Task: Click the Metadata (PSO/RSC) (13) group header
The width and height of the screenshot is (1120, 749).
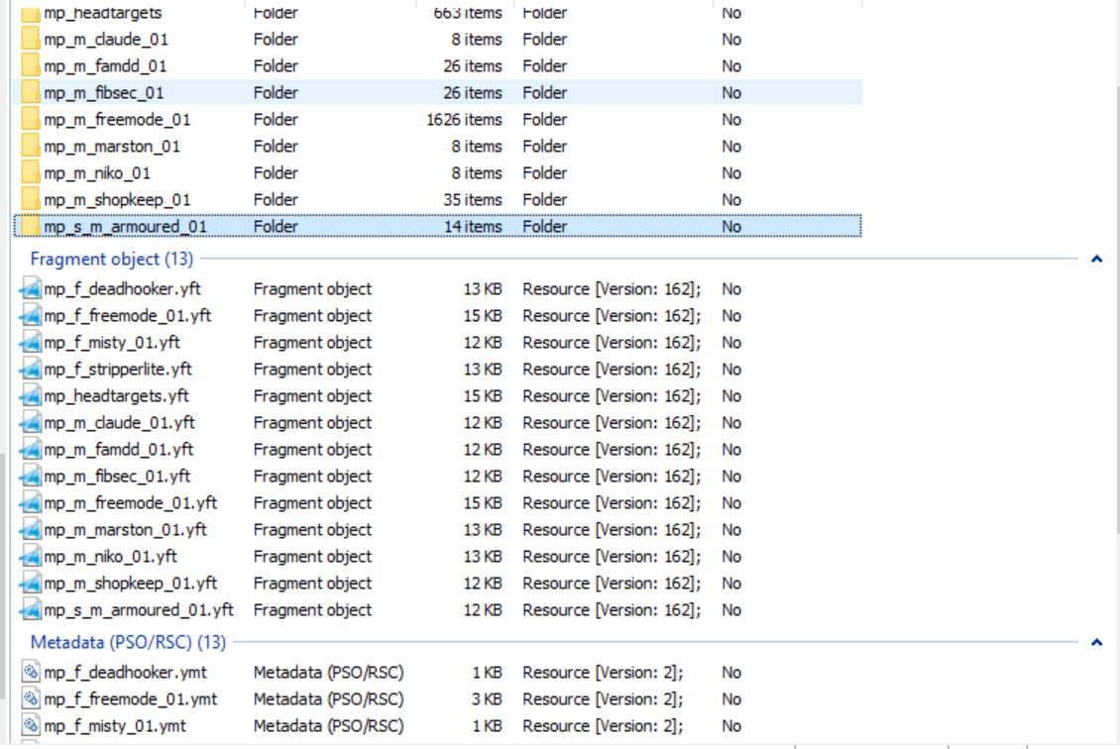Action: [x=128, y=643]
